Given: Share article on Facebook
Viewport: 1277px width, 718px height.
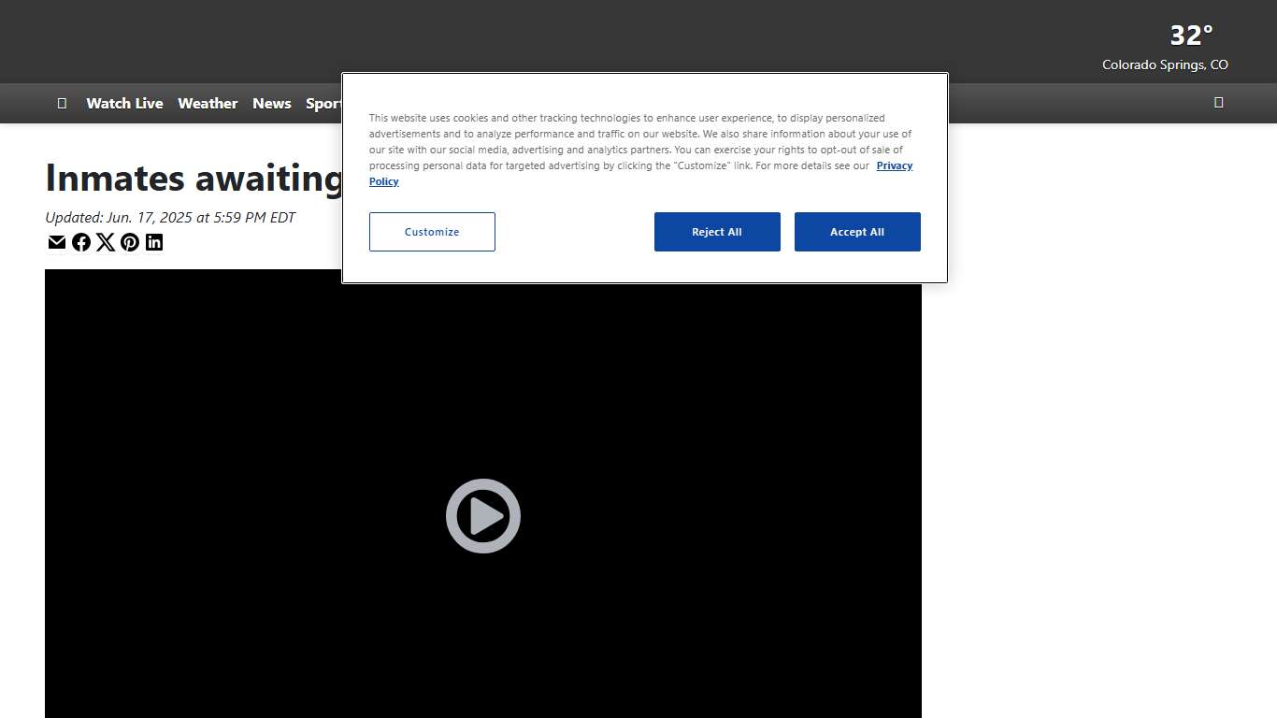Looking at the screenshot, I should coord(81,243).
